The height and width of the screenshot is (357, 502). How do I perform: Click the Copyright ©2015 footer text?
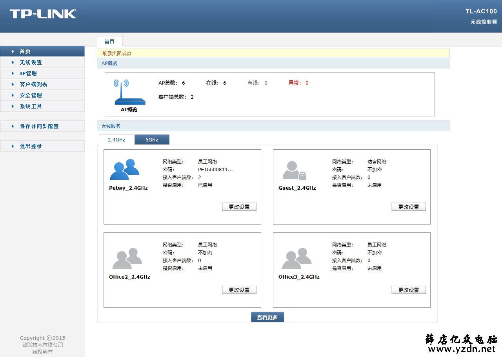[x=42, y=338]
